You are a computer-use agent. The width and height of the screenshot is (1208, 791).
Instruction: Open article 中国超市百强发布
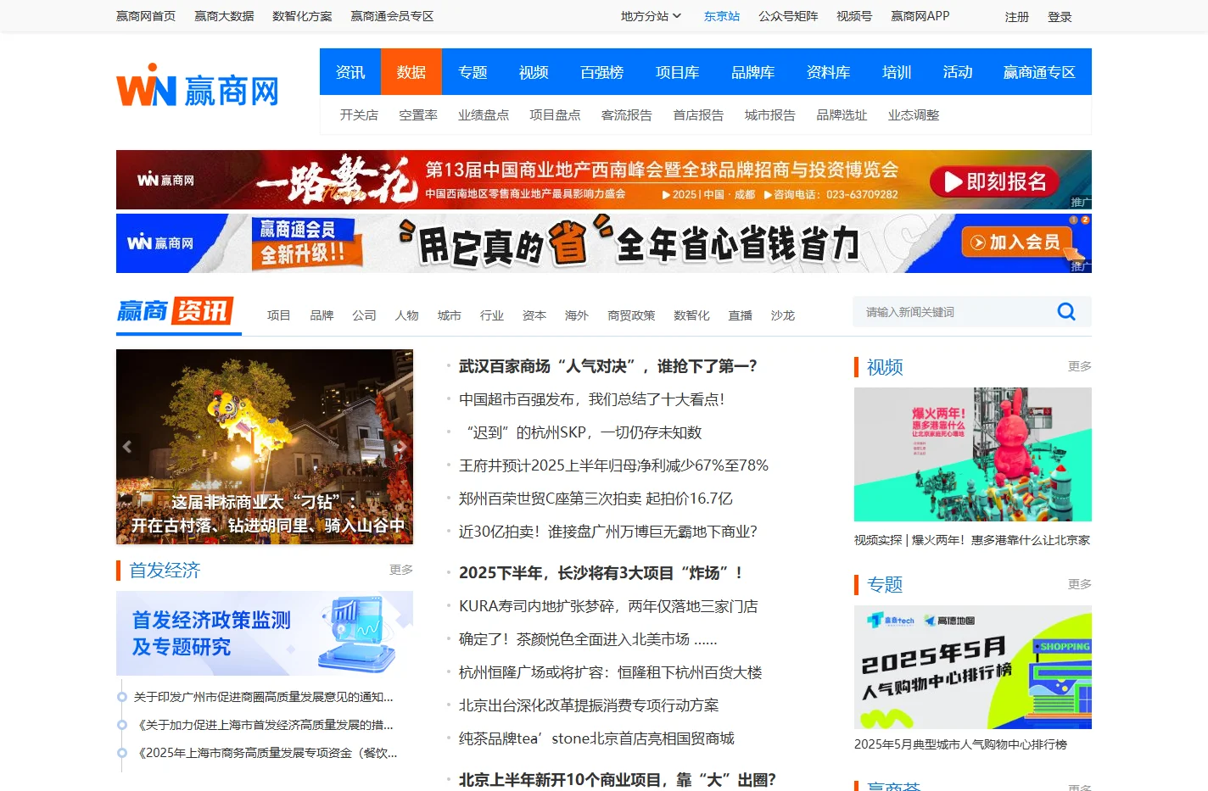[x=591, y=399]
